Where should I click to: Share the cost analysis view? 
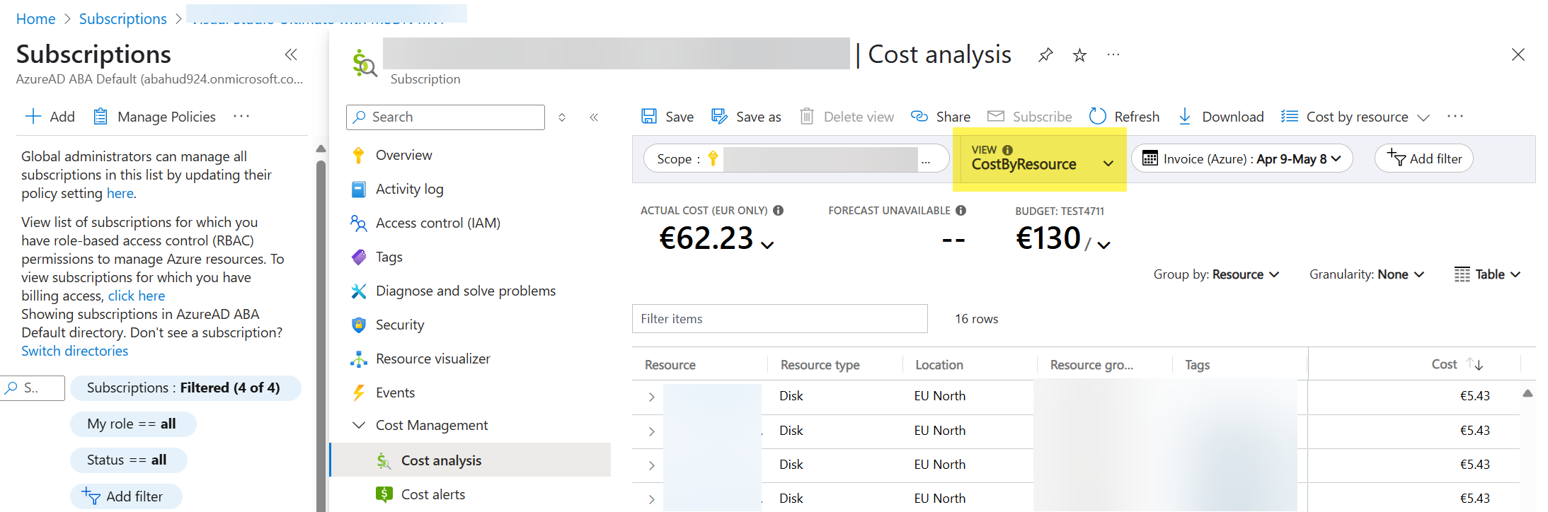pyautogui.click(x=940, y=117)
